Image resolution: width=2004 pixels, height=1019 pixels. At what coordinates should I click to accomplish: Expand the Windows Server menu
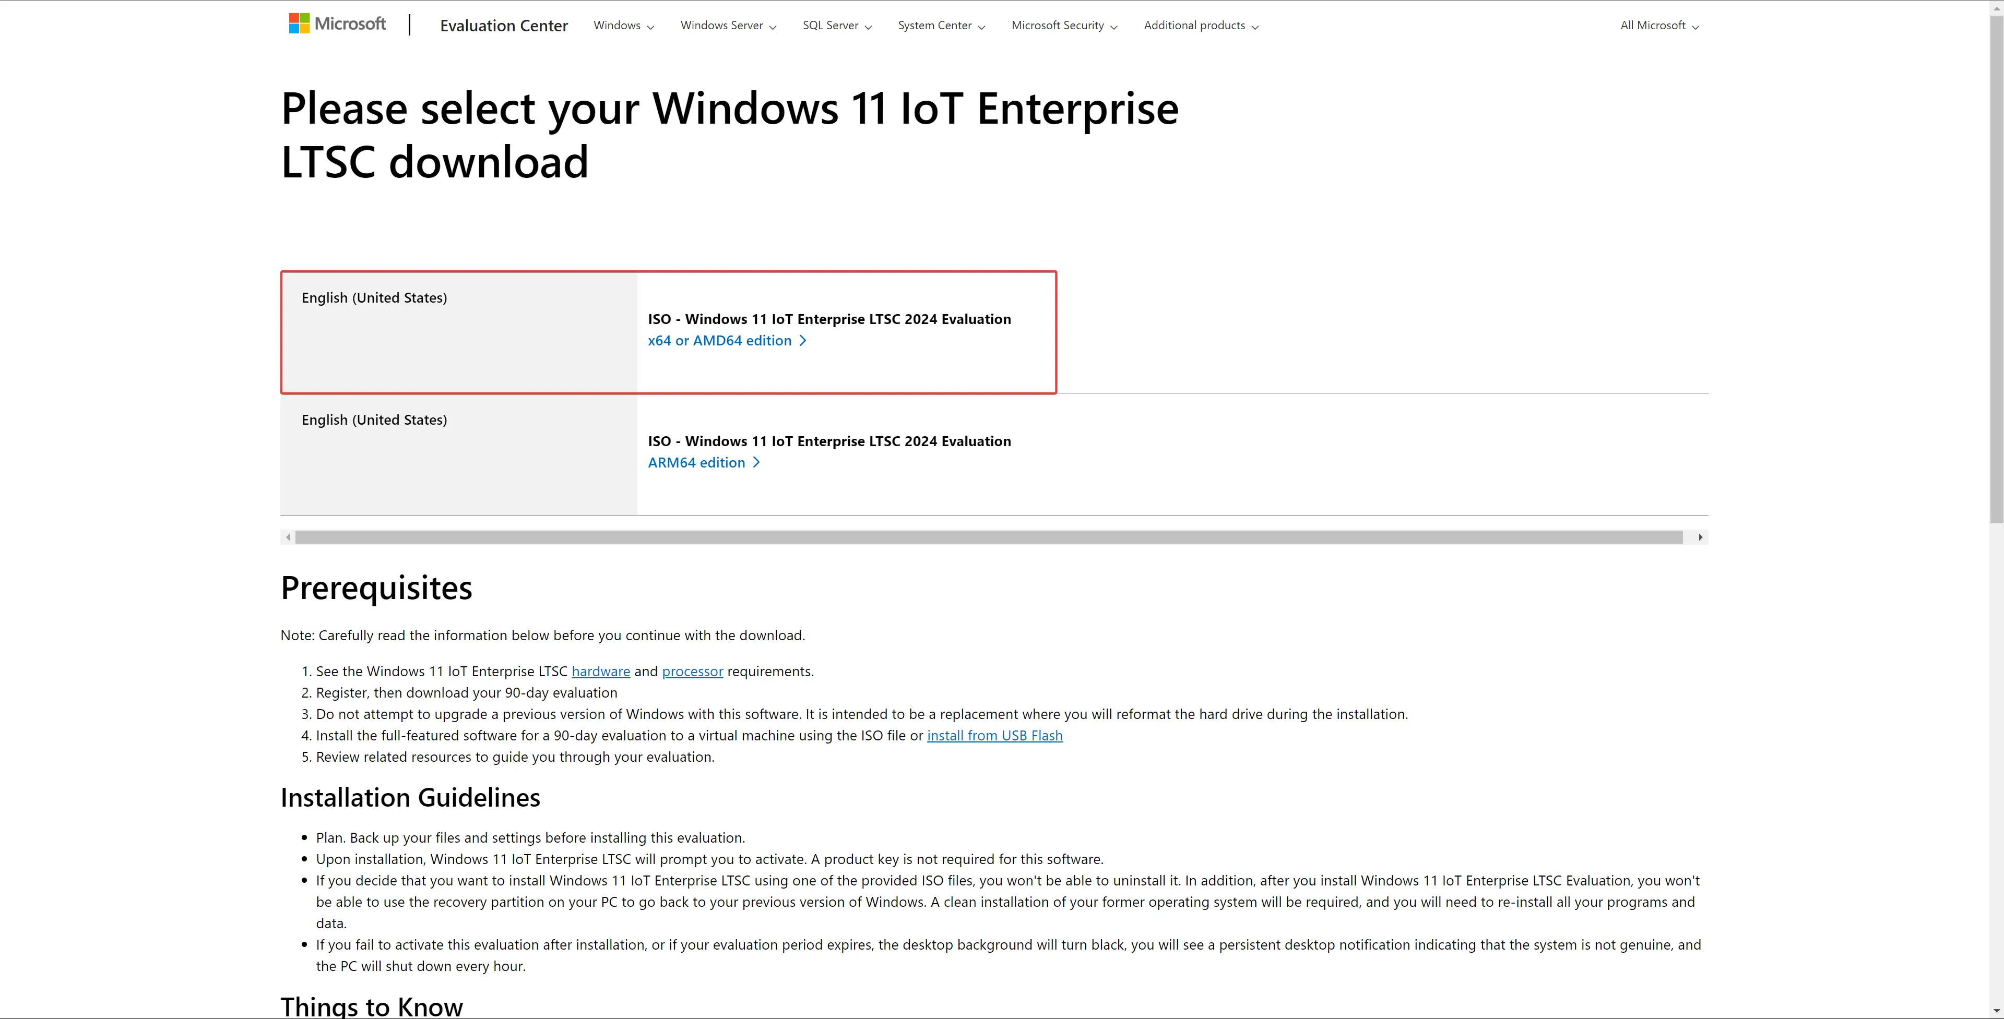click(728, 26)
